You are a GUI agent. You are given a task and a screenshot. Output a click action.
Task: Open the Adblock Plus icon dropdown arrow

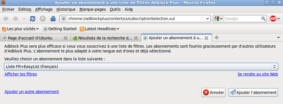pos(278,19)
